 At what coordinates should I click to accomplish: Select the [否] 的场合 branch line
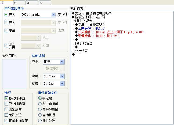tap(83, 43)
